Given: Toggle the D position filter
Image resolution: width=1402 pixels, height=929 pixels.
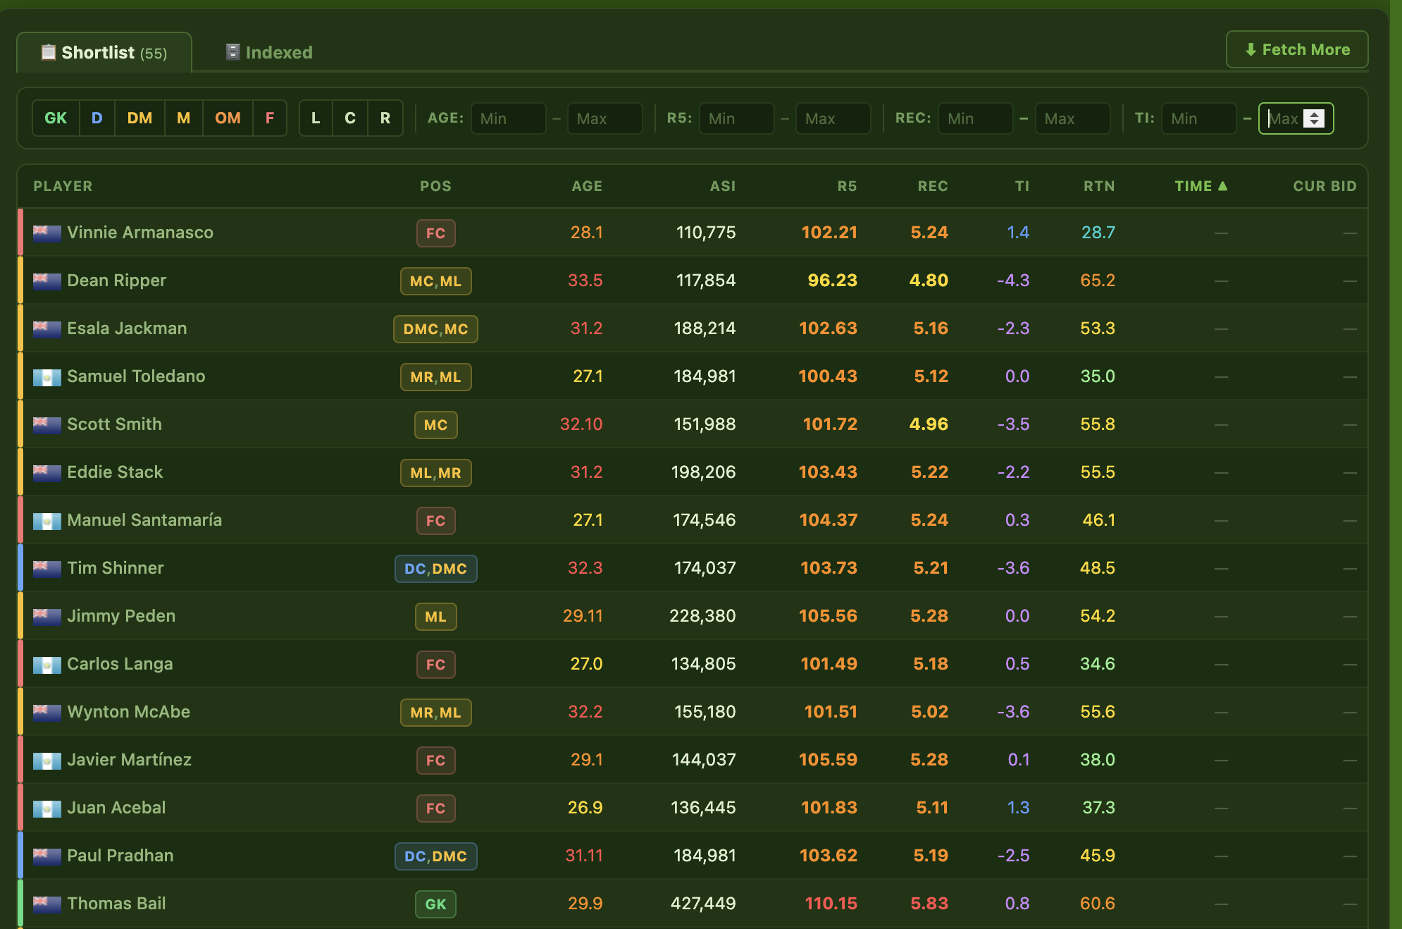Looking at the screenshot, I should click(x=97, y=118).
